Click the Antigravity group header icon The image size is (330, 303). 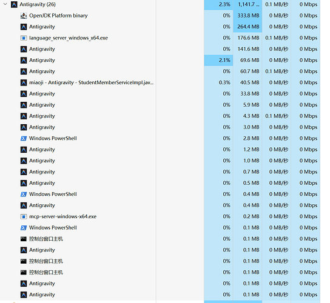14,4
